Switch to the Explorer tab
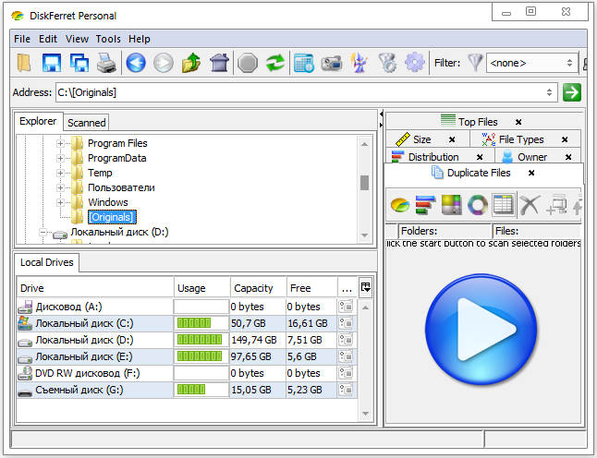Image resolution: width=597 pixels, height=458 pixels. (x=38, y=121)
